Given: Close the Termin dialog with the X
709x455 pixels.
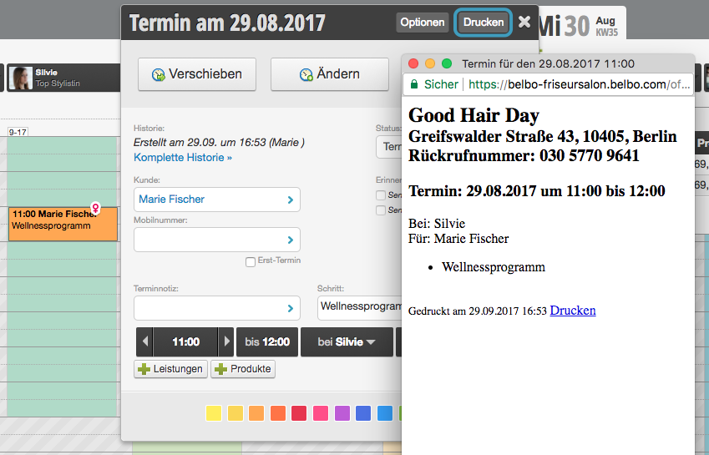Looking at the screenshot, I should click(x=524, y=22).
